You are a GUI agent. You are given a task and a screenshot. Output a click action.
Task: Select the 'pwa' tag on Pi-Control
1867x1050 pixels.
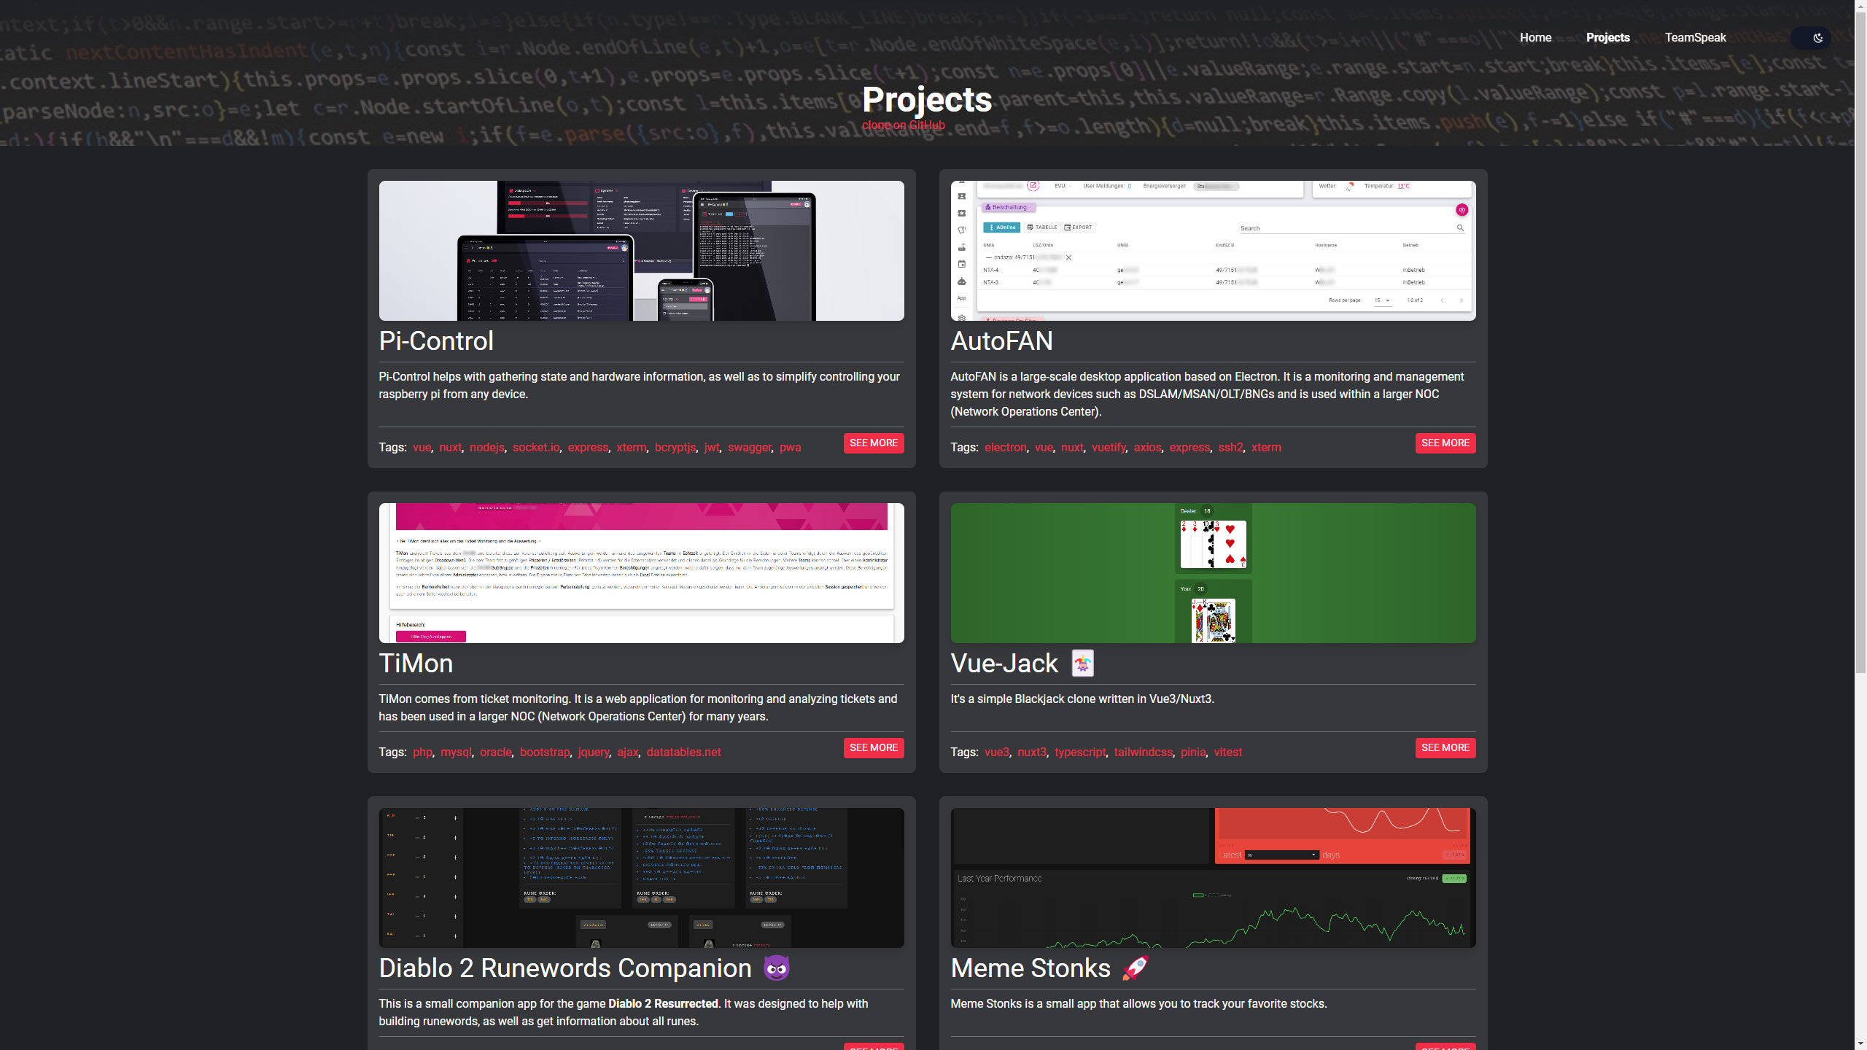click(790, 448)
